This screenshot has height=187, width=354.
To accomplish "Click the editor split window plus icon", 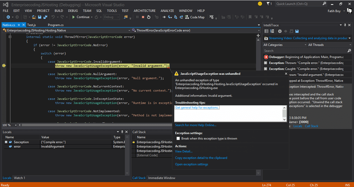I will click(x=259, y=35).
